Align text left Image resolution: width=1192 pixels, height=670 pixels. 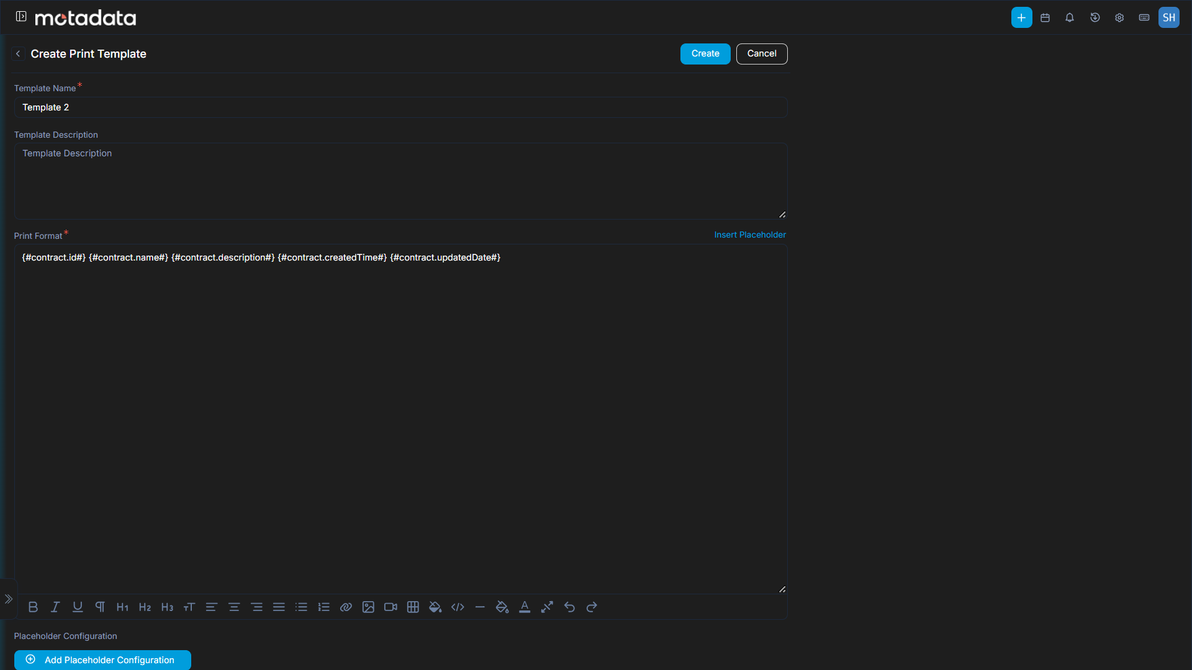tap(212, 607)
